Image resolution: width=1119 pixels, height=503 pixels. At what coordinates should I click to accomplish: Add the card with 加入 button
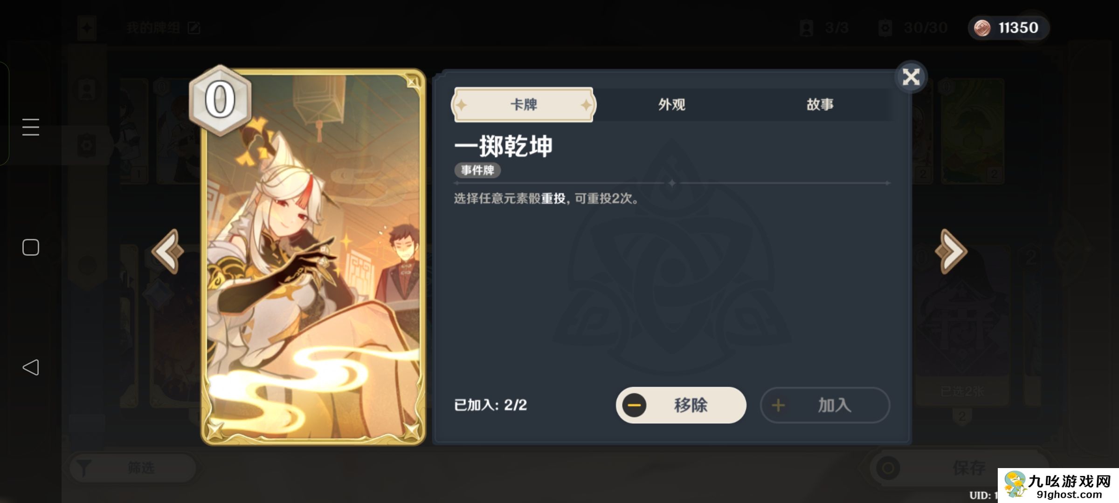click(825, 405)
